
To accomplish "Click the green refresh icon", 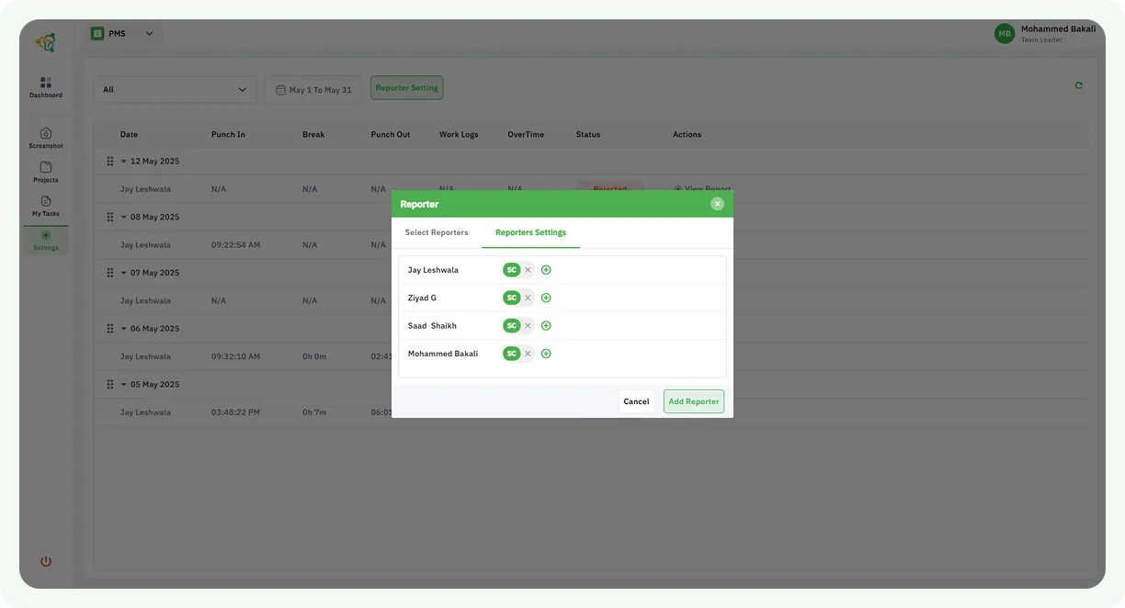I will [1078, 85].
